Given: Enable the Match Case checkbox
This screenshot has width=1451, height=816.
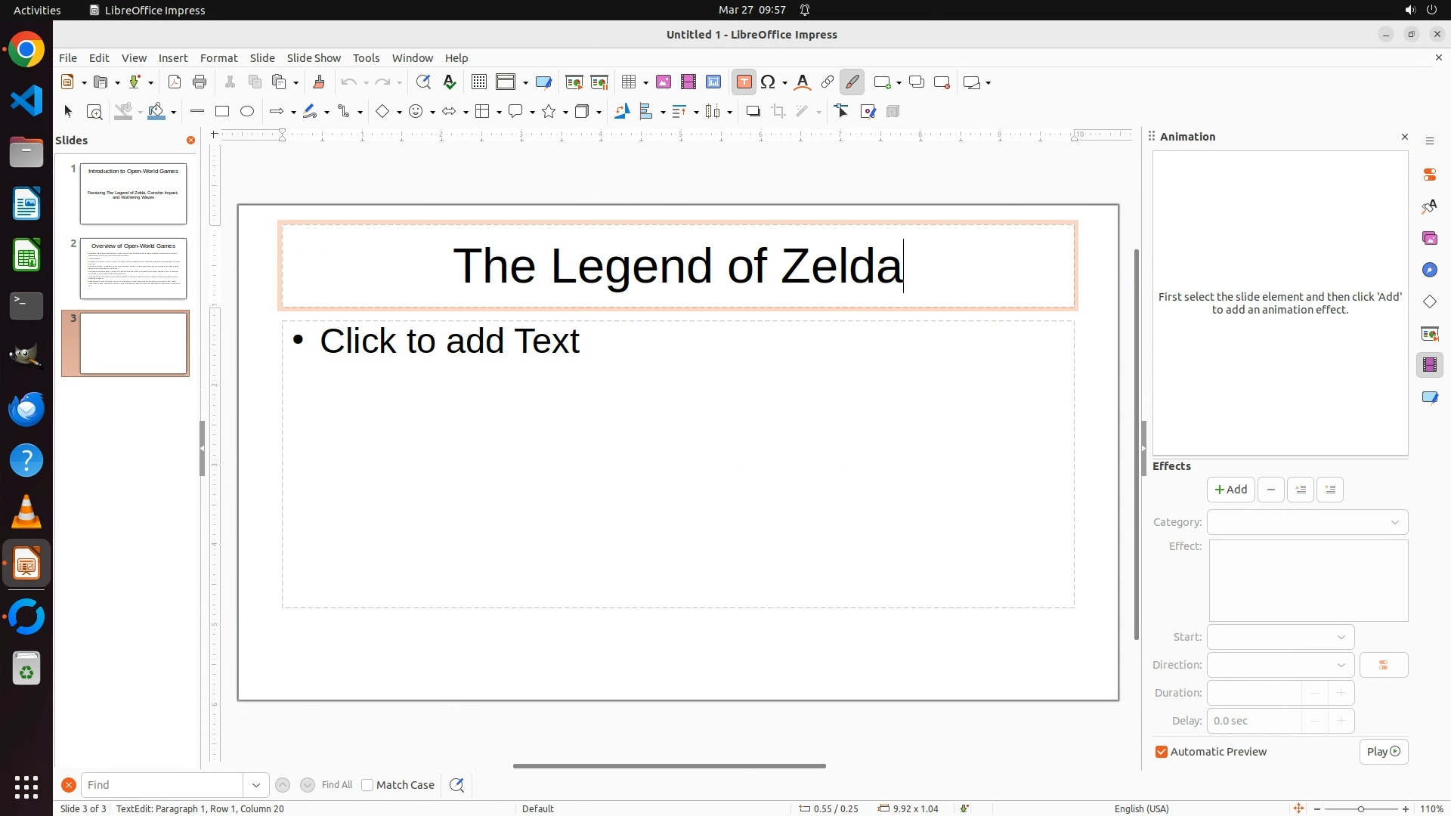Looking at the screenshot, I should [x=367, y=785].
